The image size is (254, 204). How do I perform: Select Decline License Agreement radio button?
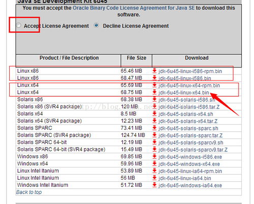coord(97,25)
